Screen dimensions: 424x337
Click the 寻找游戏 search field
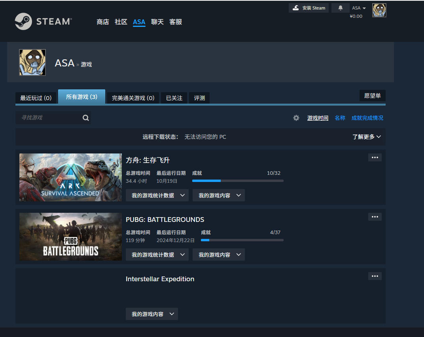click(x=48, y=118)
